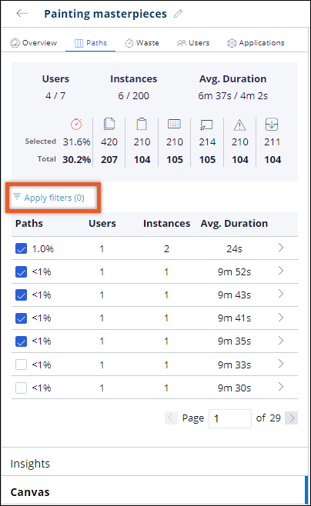
Task: Click the clipboard paste icon
Action: (x=142, y=124)
